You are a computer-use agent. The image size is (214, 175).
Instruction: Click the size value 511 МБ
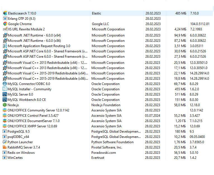[180, 94]
